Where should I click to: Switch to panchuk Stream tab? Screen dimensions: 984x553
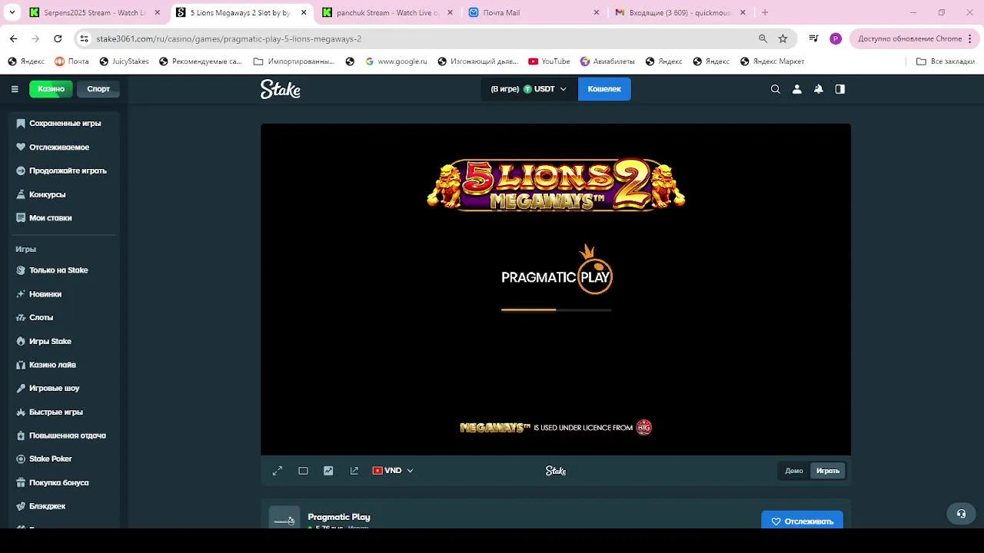[387, 12]
